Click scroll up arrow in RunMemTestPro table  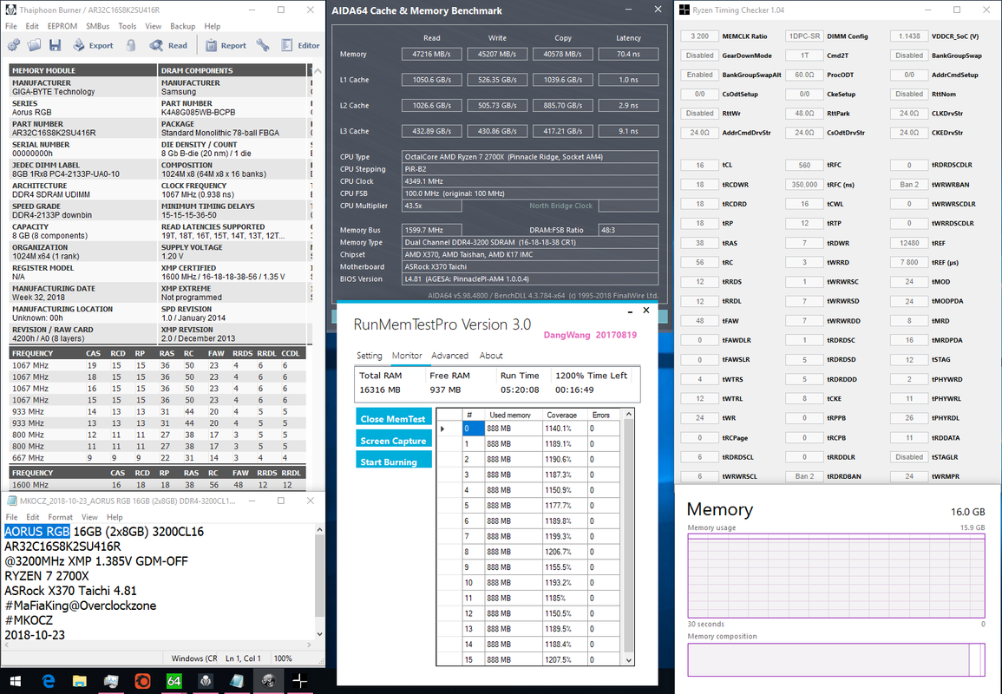click(x=629, y=414)
